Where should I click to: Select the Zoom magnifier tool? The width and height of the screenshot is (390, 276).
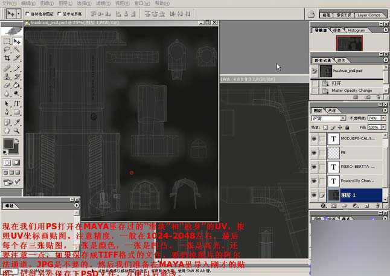pyautogui.click(x=17, y=130)
